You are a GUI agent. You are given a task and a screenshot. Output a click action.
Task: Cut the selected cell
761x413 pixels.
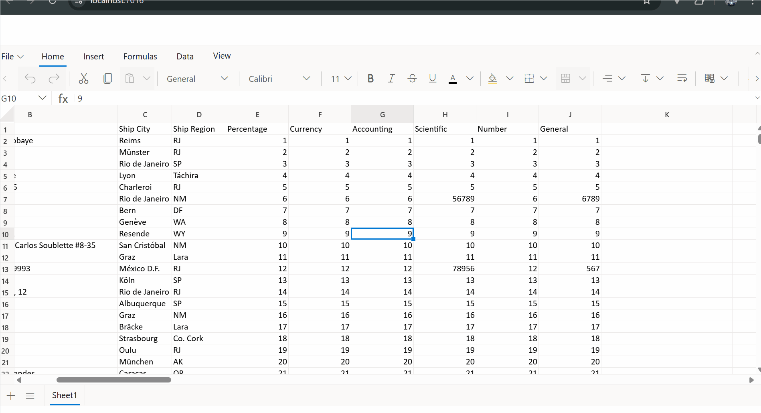pos(83,78)
